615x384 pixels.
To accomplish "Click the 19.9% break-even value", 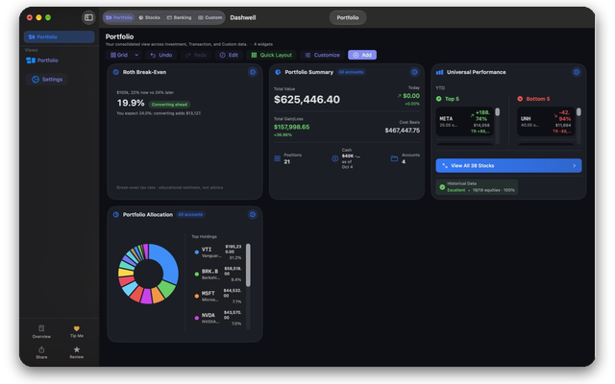I will pyautogui.click(x=131, y=103).
